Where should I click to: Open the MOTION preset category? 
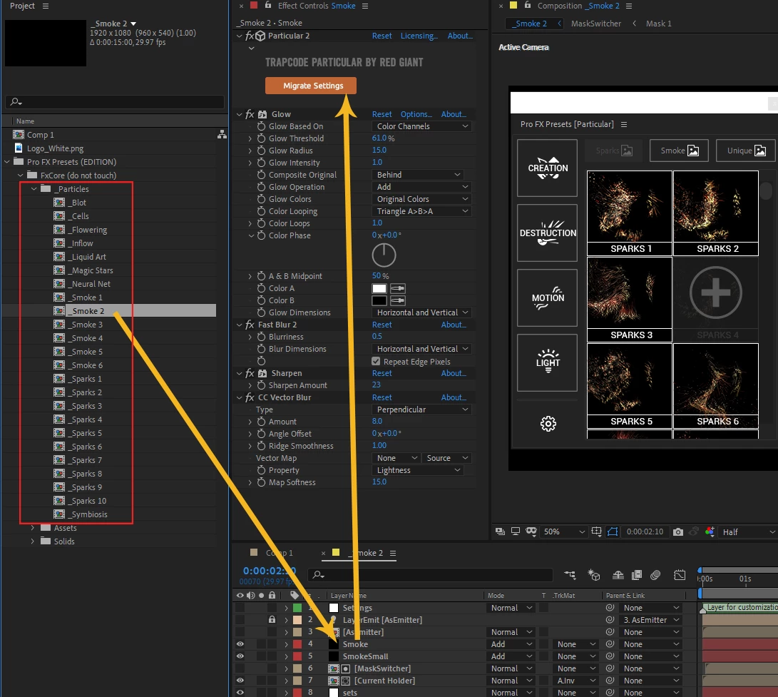pos(547,298)
